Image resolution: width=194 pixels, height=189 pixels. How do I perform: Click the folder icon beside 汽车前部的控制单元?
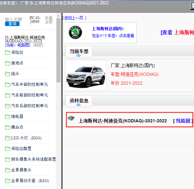[x=8, y=95]
